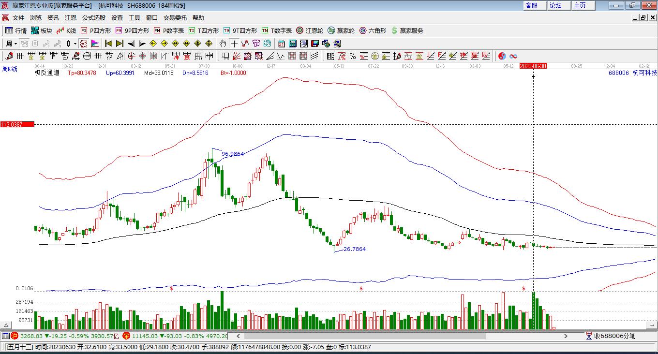658x354 pixels.
Task: Click the red floppy save icon
Action: click(x=315, y=44)
